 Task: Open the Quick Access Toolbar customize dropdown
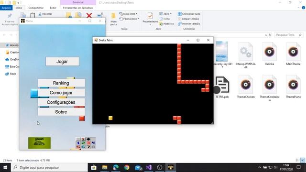coord(18,2)
